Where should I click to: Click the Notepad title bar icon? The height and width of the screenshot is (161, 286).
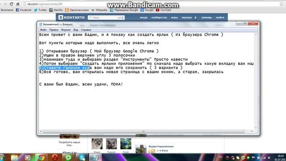41,24
